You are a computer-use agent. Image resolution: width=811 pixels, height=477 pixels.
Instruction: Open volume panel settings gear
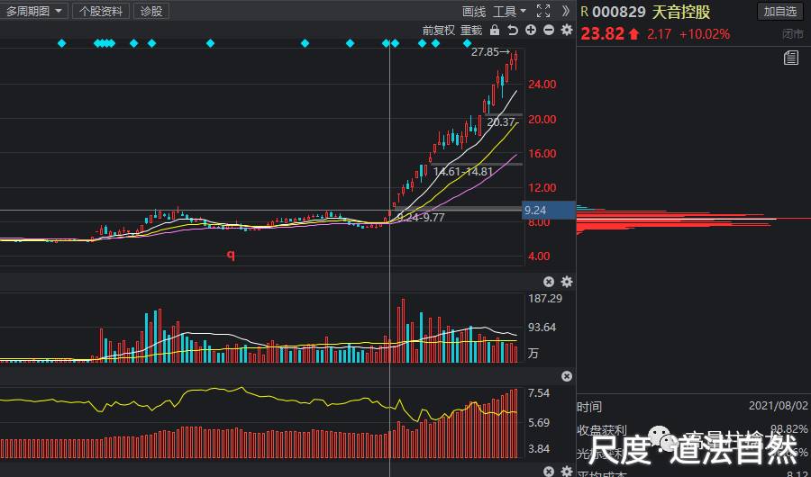tap(567, 282)
